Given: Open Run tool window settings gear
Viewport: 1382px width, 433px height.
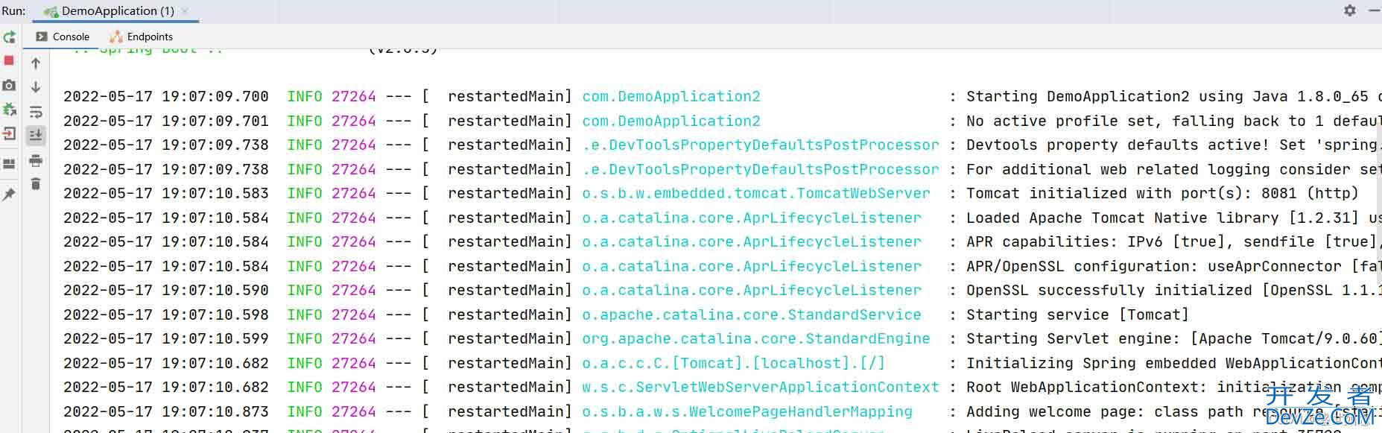Looking at the screenshot, I should coord(1349,10).
